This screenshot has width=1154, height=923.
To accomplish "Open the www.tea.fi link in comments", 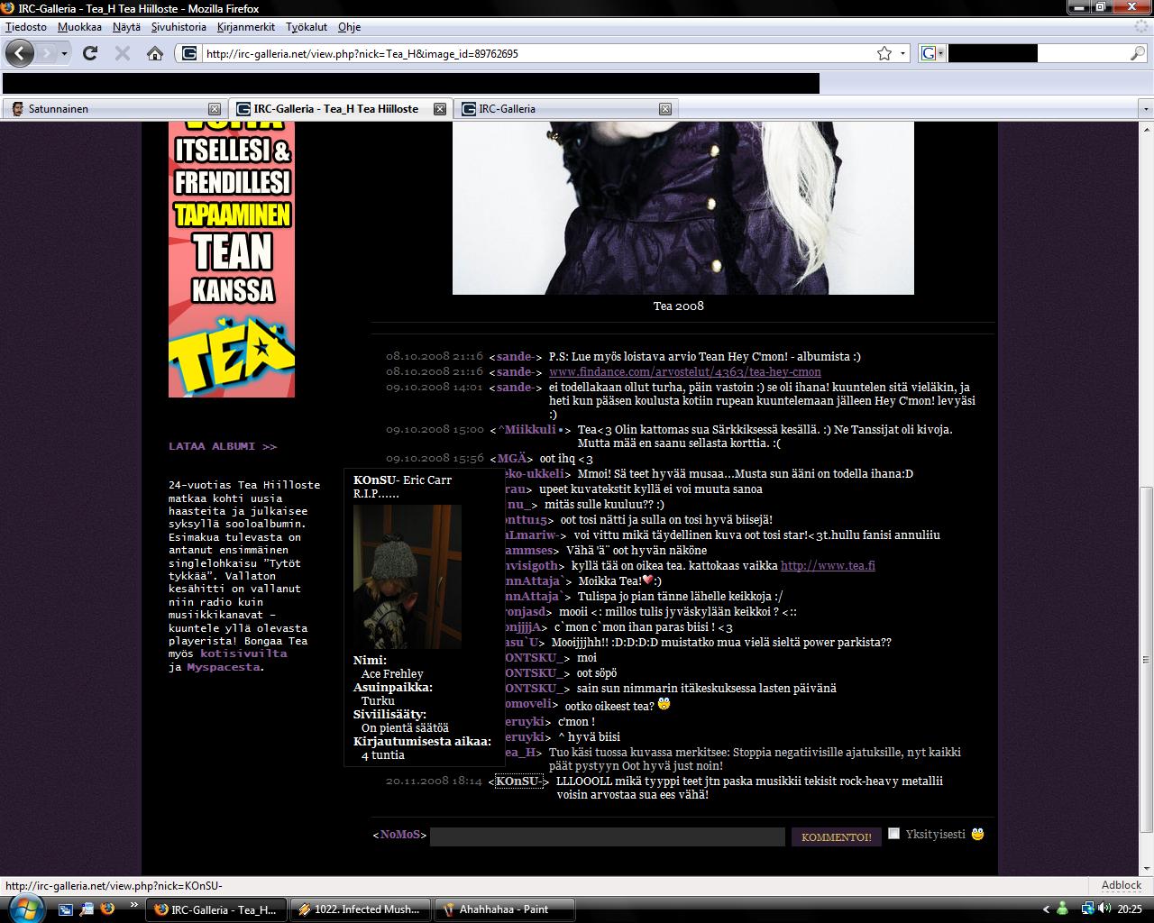I will [828, 565].
